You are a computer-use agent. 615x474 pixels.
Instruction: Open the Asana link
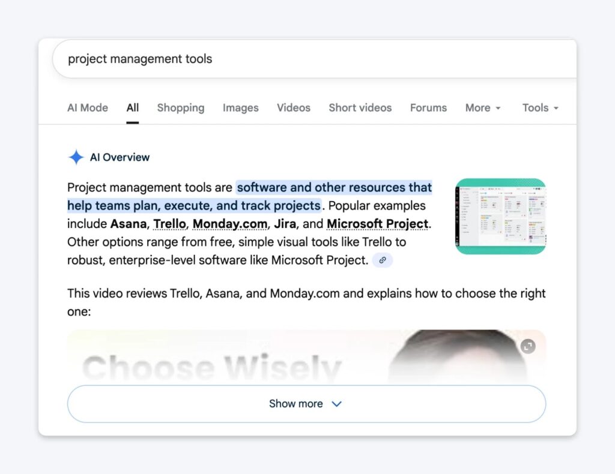[129, 223]
